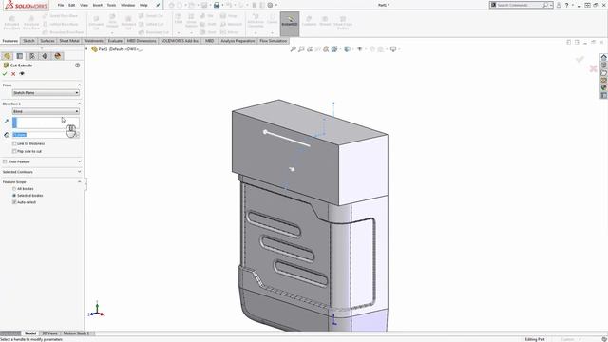Open the View Orientation icon

[334, 49]
